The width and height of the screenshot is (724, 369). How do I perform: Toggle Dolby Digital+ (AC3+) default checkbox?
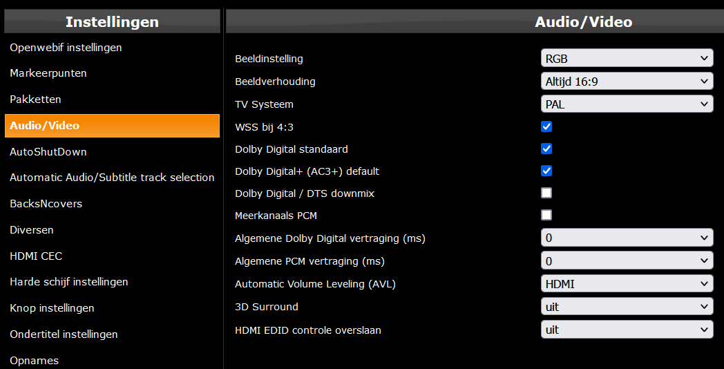(546, 171)
